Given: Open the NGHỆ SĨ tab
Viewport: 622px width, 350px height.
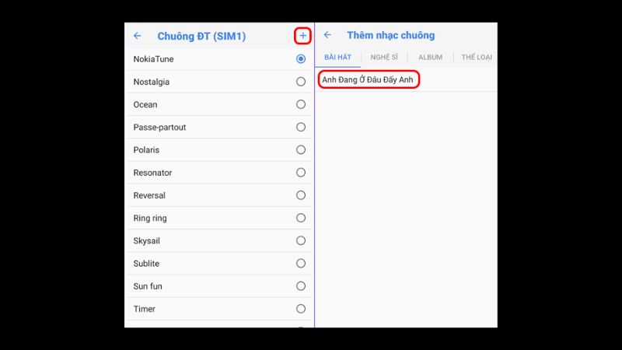Looking at the screenshot, I should point(384,58).
